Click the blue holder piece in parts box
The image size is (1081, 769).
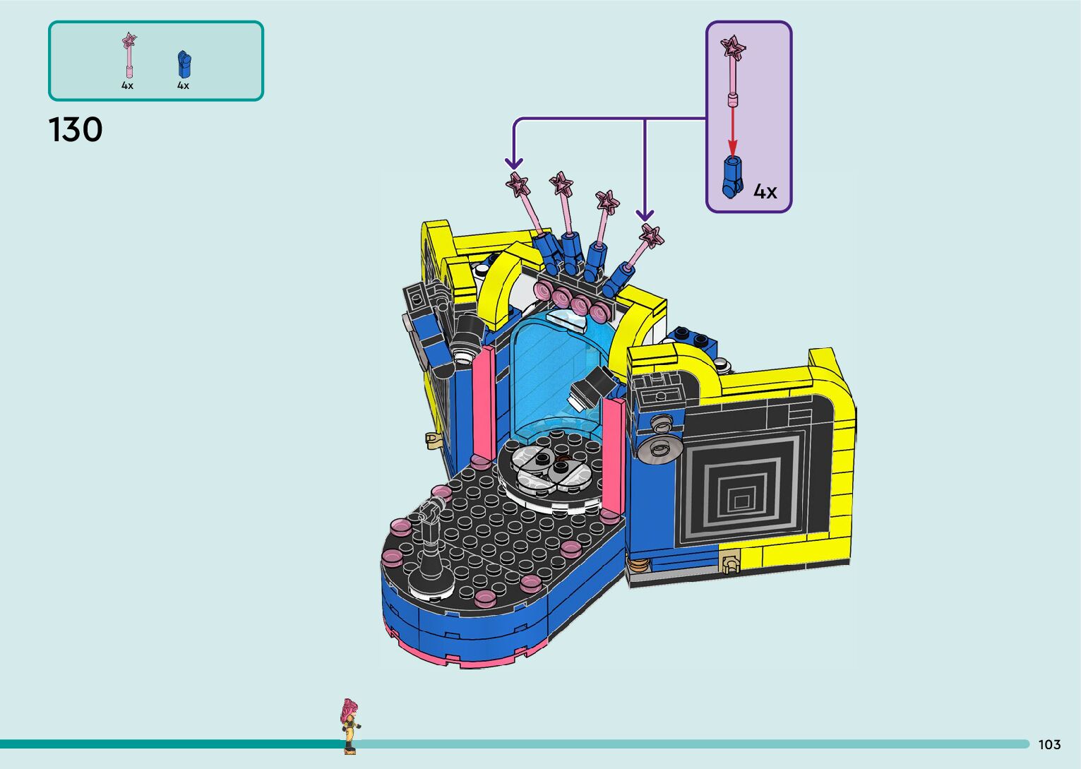pyautogui.click(x=184, y=64)
